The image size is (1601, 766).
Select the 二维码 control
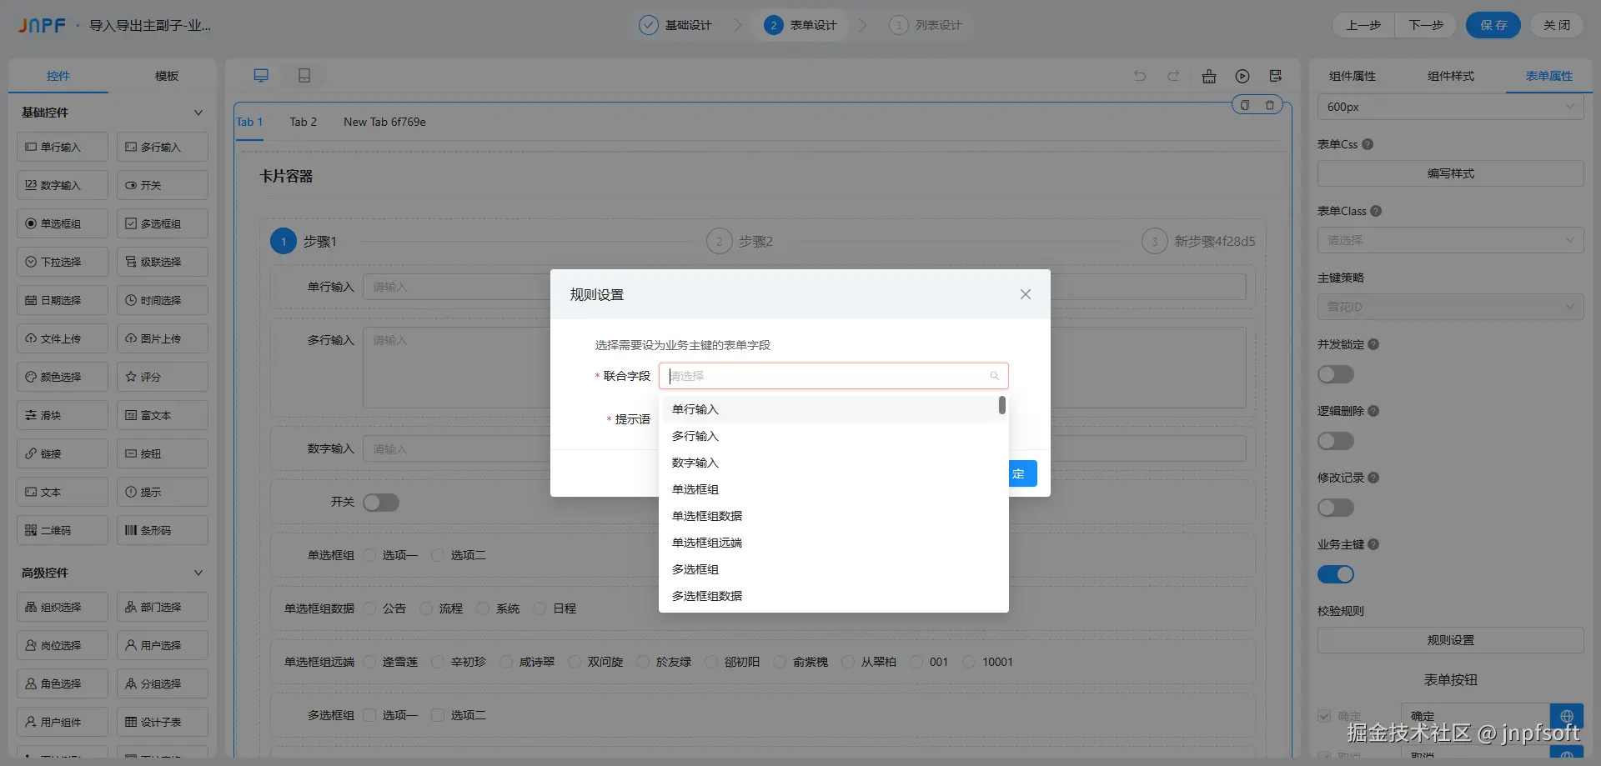coord(63,530)
